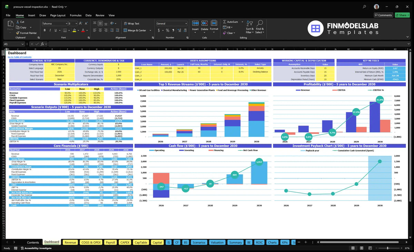
Task: Click Accessibility: Investigate in status bar
Action: (x=36, y=248)
